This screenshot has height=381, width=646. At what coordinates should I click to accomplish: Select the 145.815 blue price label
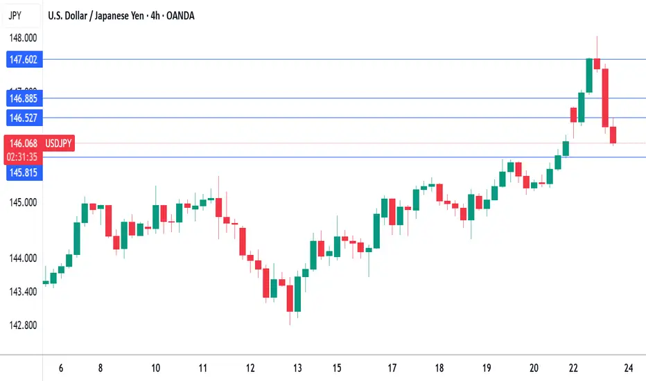24,172
